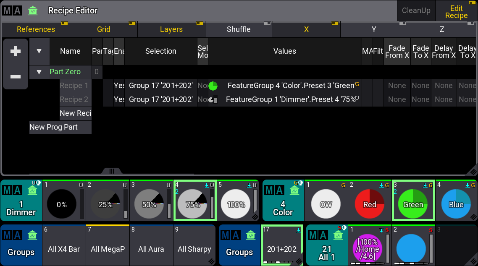The width and height of the screenshot is (478, 266).
Task: Collapse the Part Zero tree row
Action: click(x=39, y=72)
